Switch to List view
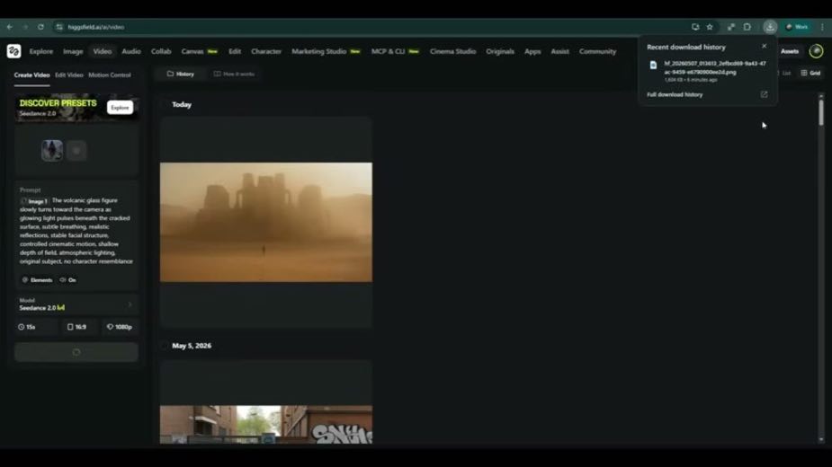Screen dimensions: 832x467 point(784,73)
